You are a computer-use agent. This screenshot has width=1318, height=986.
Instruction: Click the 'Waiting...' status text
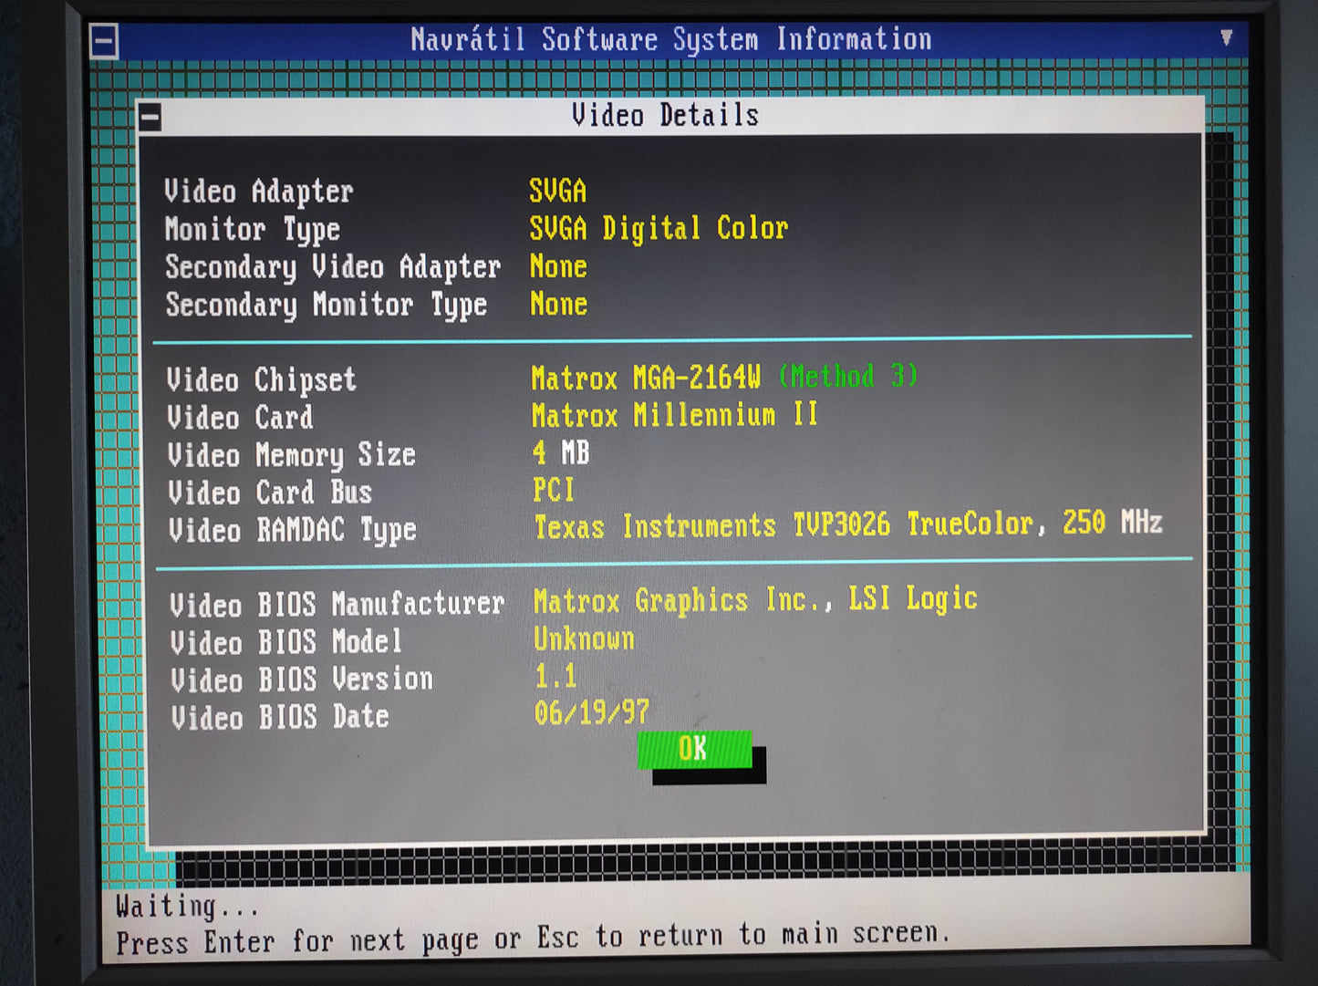point(187,907)
